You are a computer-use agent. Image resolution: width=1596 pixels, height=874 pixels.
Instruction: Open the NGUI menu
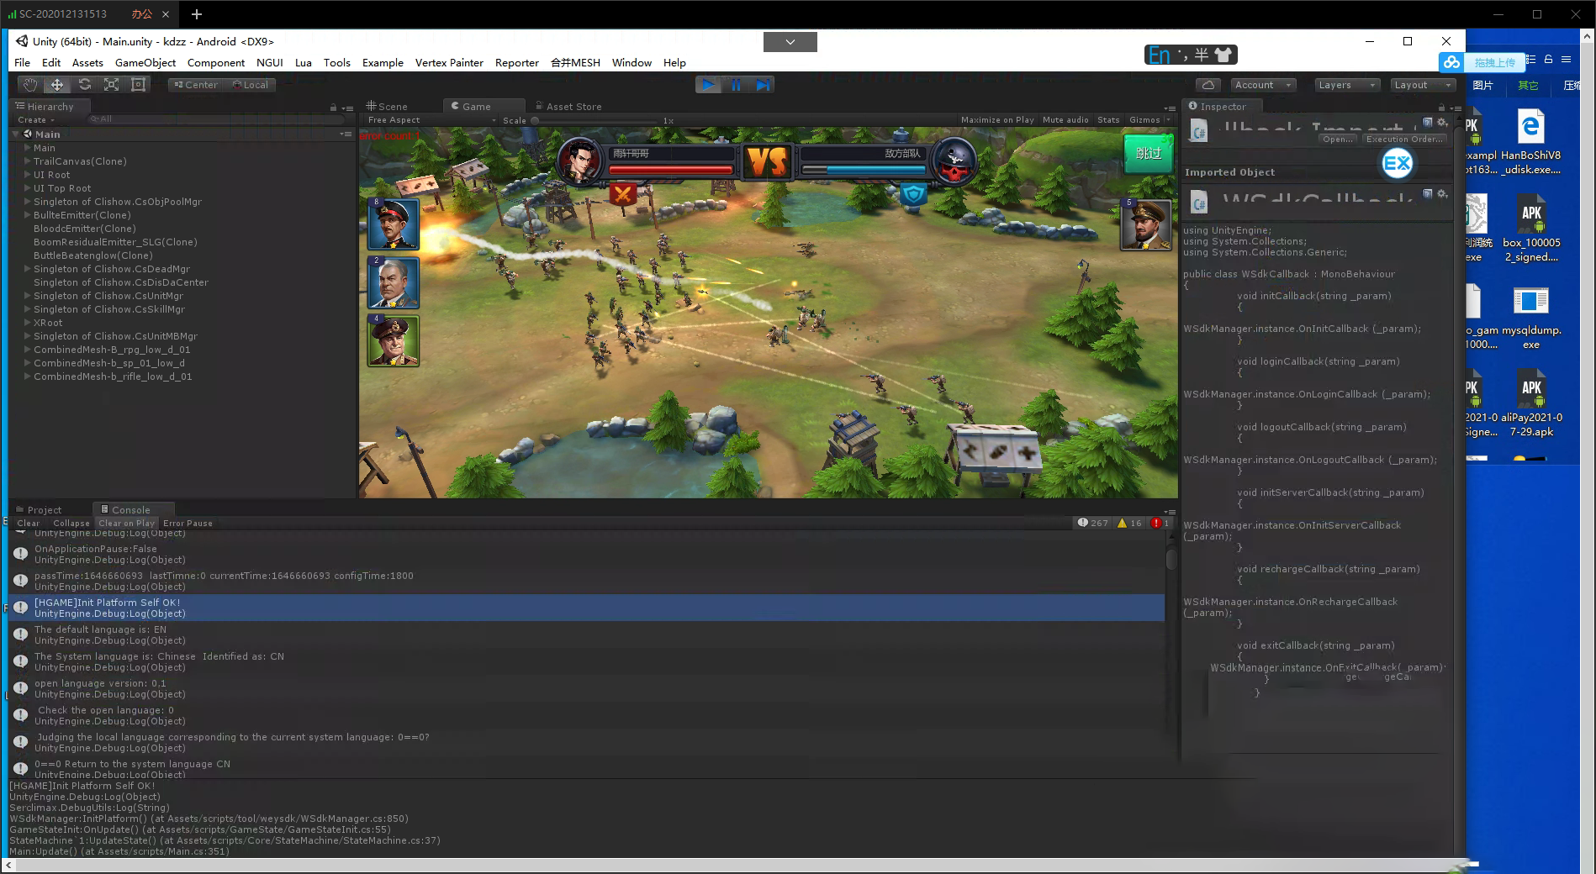pos(270,63)
